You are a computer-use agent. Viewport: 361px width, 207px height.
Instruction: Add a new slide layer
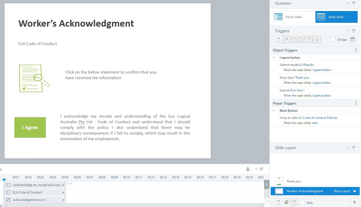point(279,202)
